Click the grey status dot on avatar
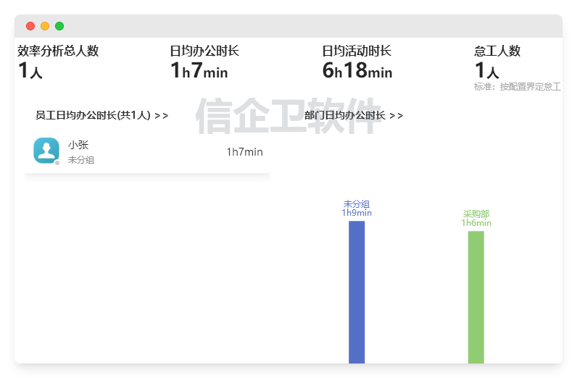Screen dimensions: 577x378 57,163
